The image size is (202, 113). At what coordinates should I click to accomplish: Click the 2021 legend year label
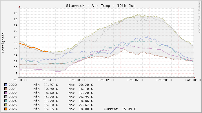pyautogui.click(x=13, y=89)
